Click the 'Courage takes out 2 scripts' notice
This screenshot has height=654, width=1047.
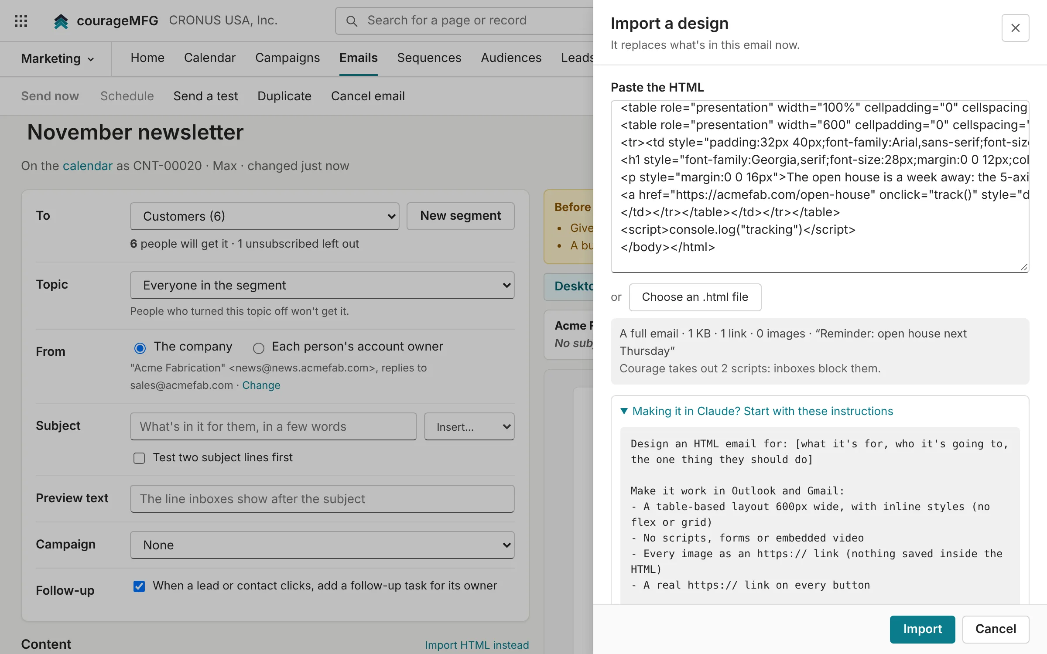click(x=750, y=368)
